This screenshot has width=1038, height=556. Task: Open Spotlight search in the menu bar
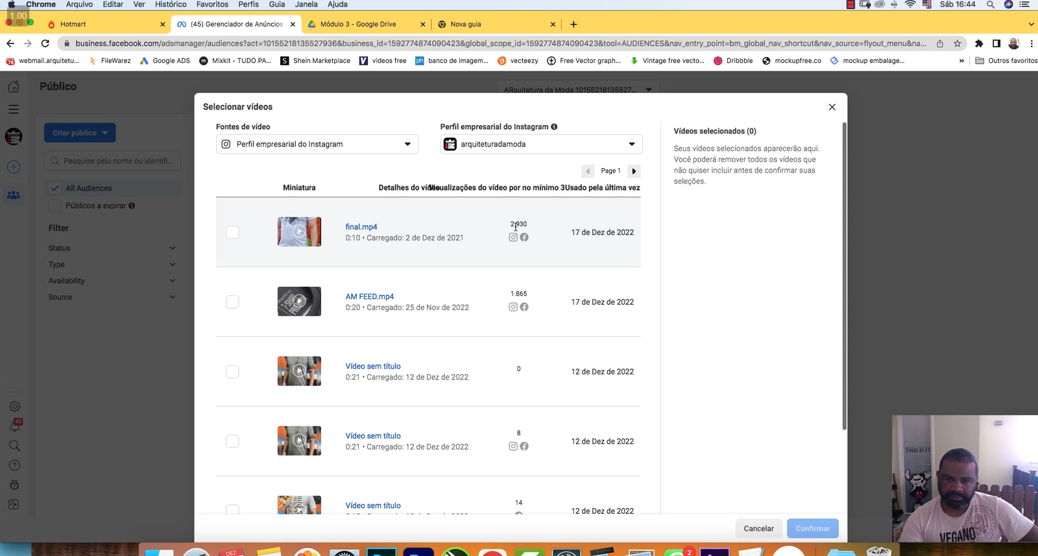(x=991, y=5)
